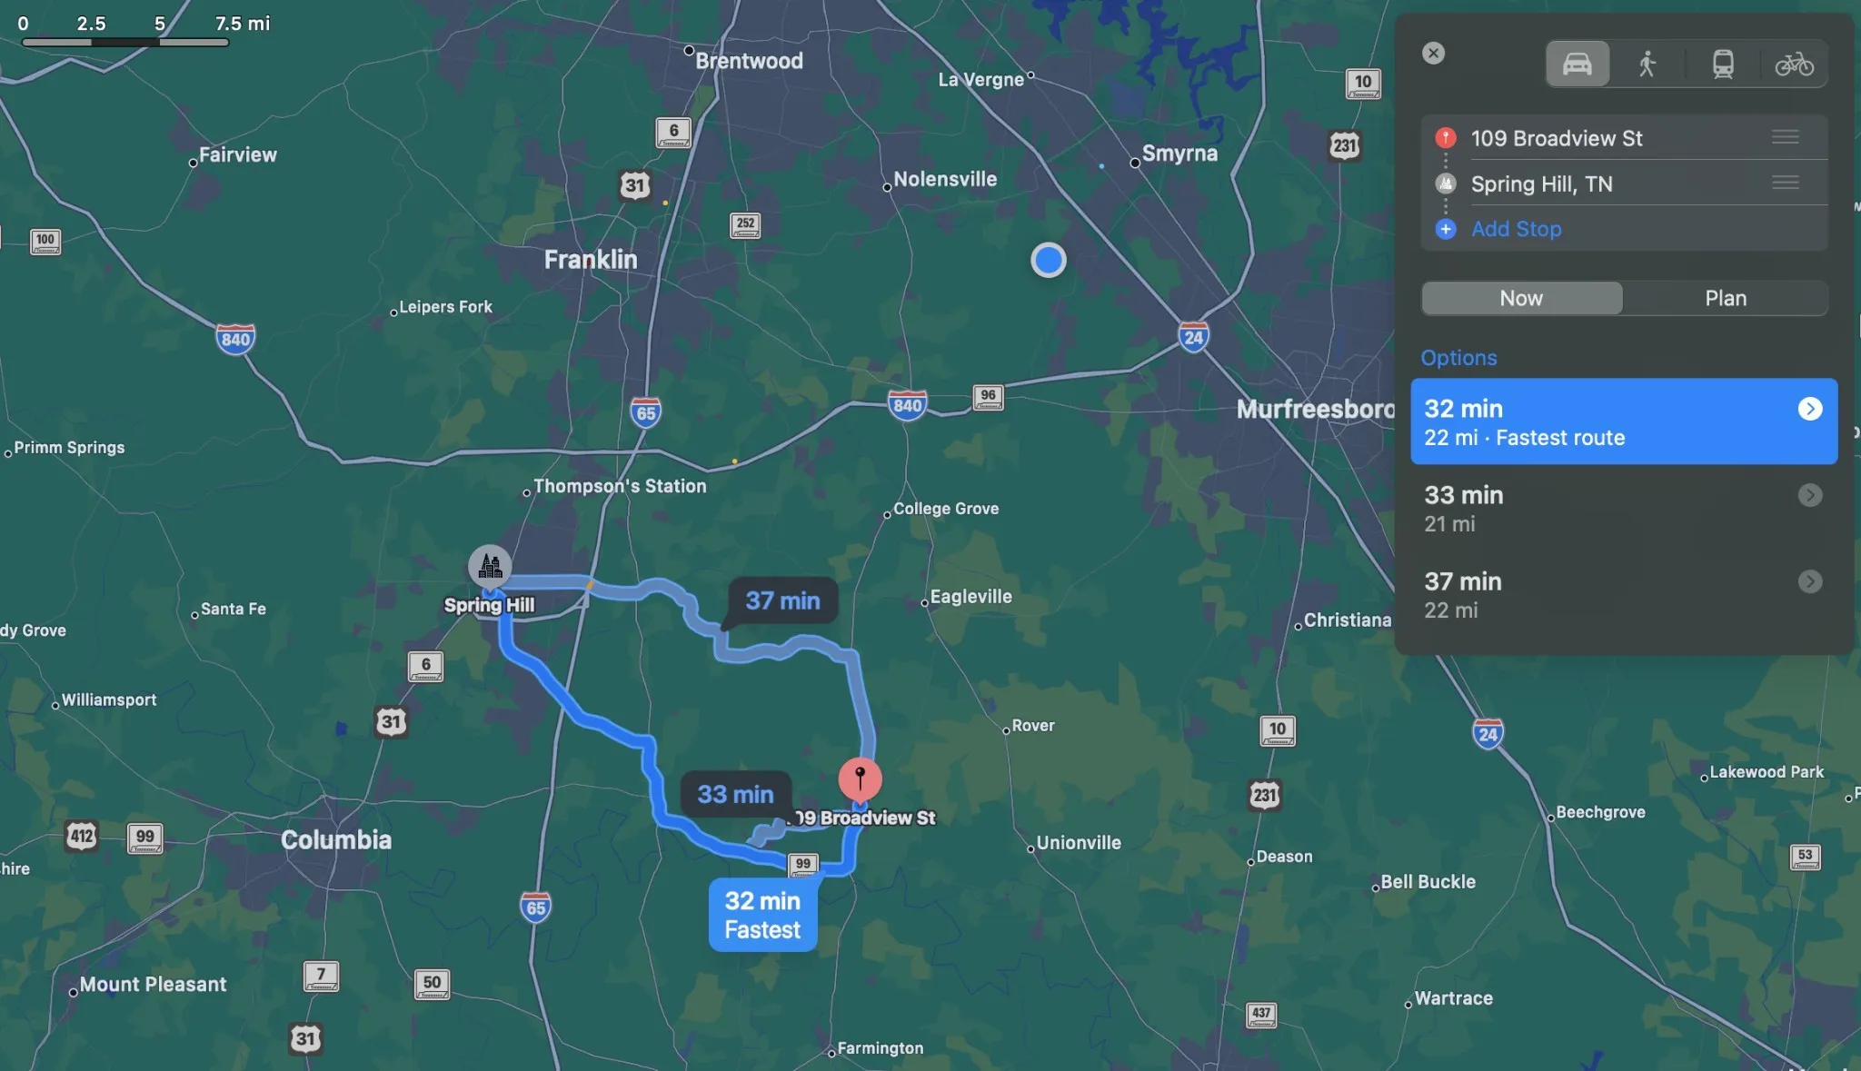Click the 37 min route label on map
1861x1071 pixels.
coord(782,600)
